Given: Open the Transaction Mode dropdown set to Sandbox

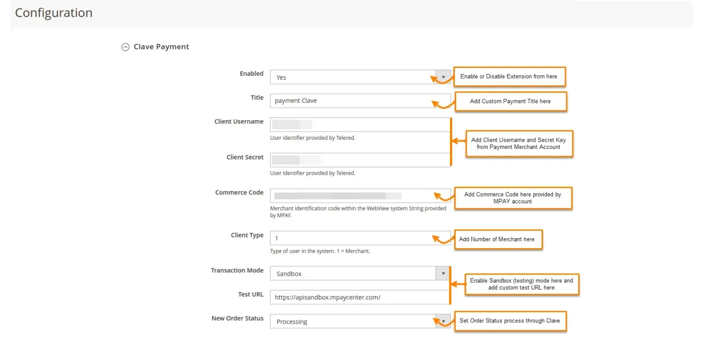Looking at the screenshot, I should [360, 274].
